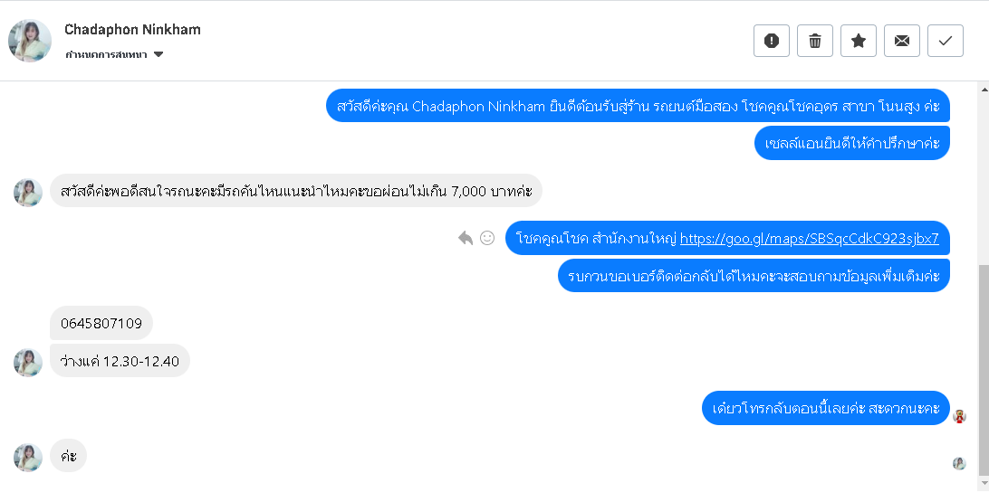This screenshot has height=502, width=989.
Task: Mark conversation unread with envelope icon
Action: click(x=902, y=41)
